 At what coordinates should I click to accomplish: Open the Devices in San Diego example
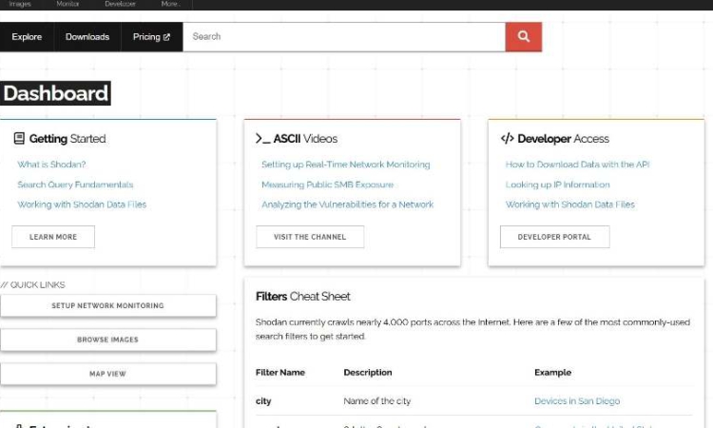pyautogui.click(x=577, y=401)
